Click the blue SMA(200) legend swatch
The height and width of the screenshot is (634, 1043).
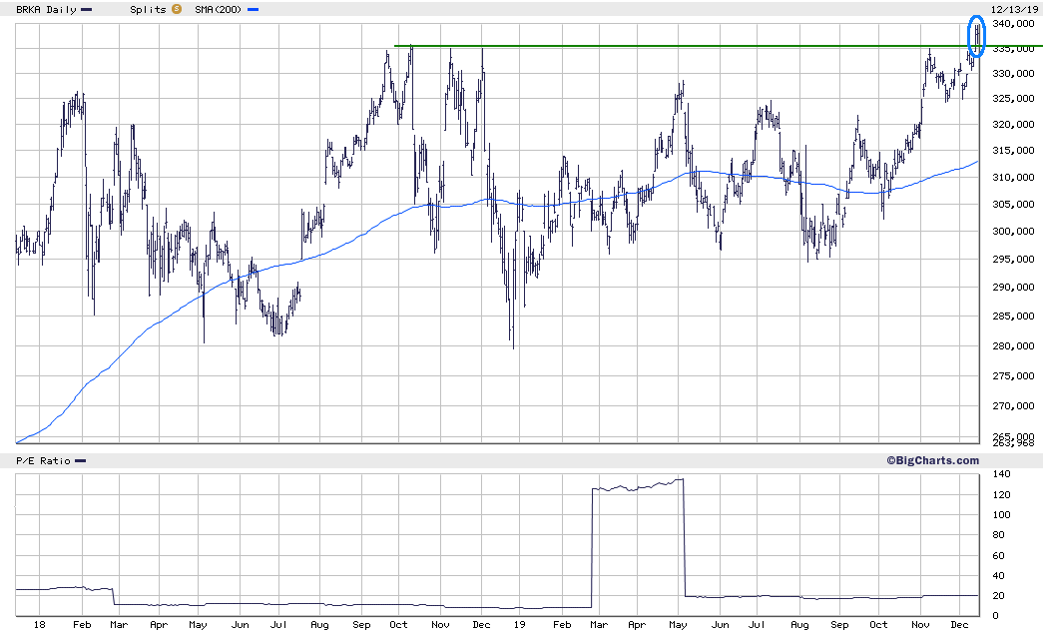253,10
